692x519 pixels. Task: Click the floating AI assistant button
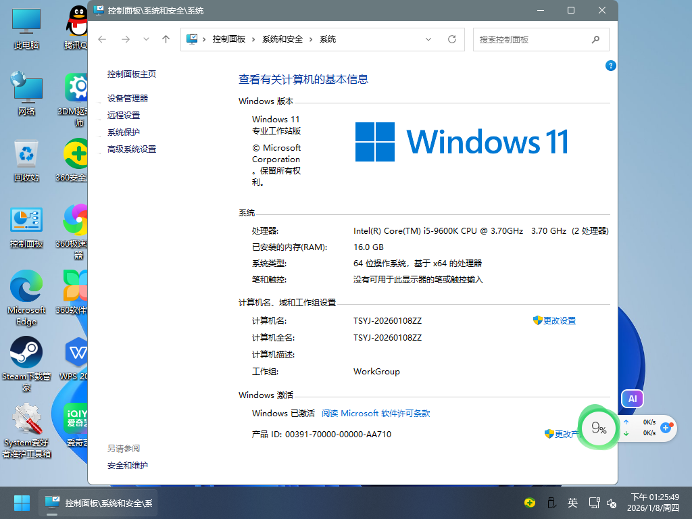633,399
